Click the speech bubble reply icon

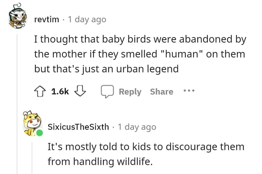pyautogui.click(x=107, y=92)
